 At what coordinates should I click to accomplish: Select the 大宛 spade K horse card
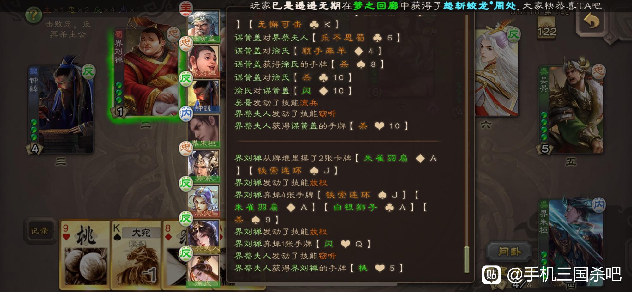(137, 255)
